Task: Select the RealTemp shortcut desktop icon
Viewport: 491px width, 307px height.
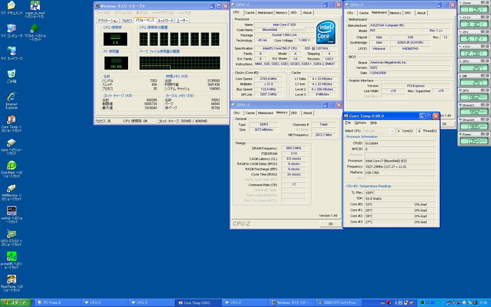Action: point(12,283)
